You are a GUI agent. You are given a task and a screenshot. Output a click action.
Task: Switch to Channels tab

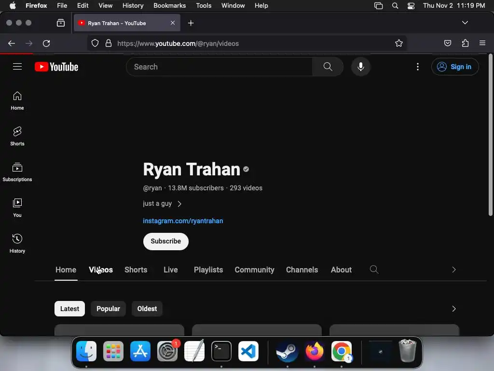302,270
